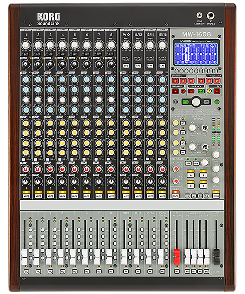Click the channel 4 gain knob

(62, 45)
